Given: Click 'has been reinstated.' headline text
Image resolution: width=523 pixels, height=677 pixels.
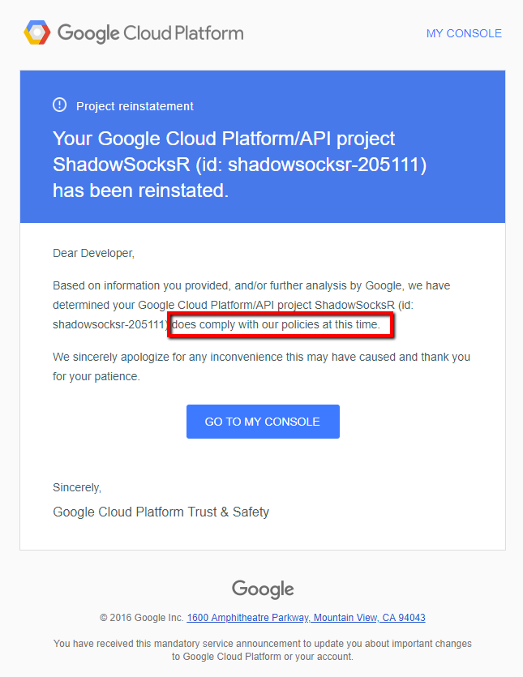Looking at the screenshot, I should pos(140,191).
